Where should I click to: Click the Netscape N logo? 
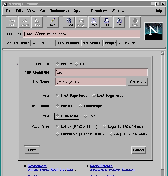[154, 31]
